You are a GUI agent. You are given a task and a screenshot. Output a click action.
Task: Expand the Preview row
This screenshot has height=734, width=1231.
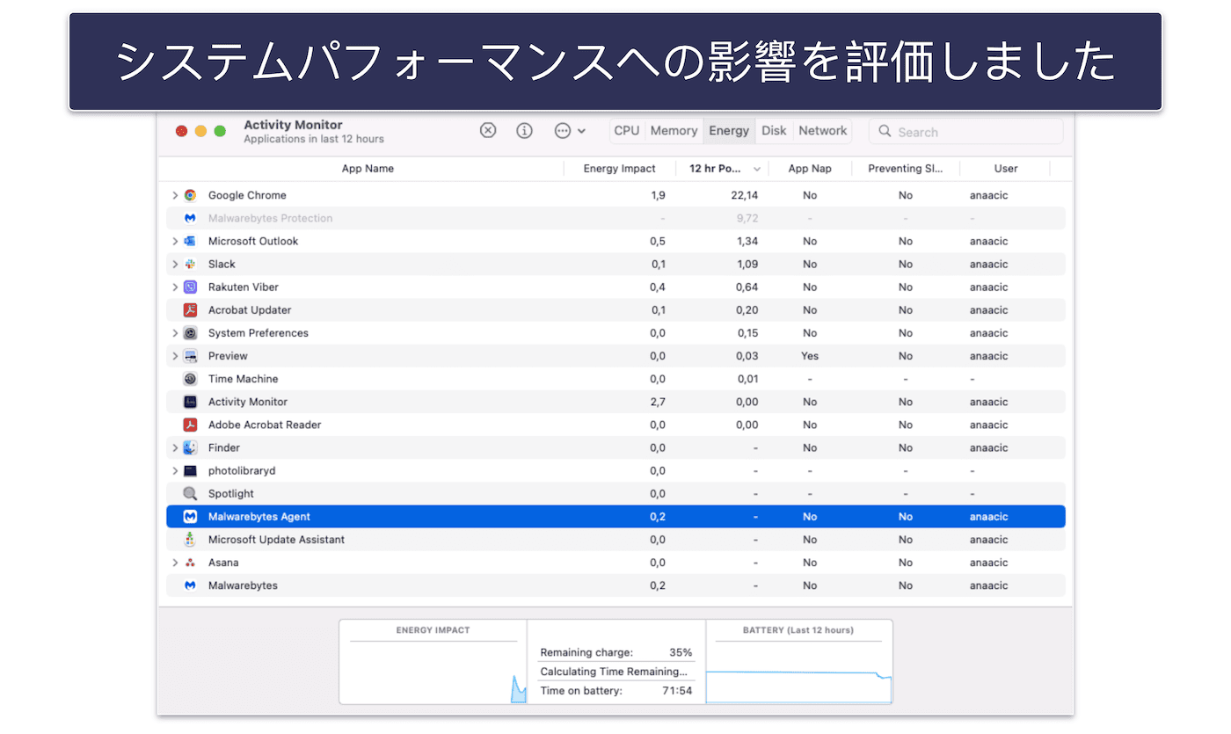pyautogui.click(x=175, y=356)
